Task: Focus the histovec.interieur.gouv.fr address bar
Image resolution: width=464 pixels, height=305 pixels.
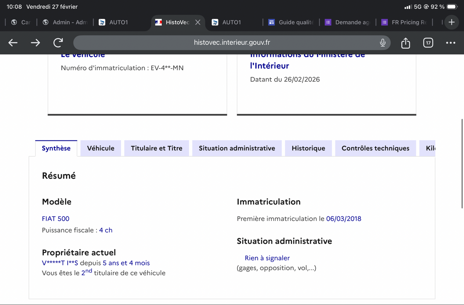Action: [x=232, y=43]
